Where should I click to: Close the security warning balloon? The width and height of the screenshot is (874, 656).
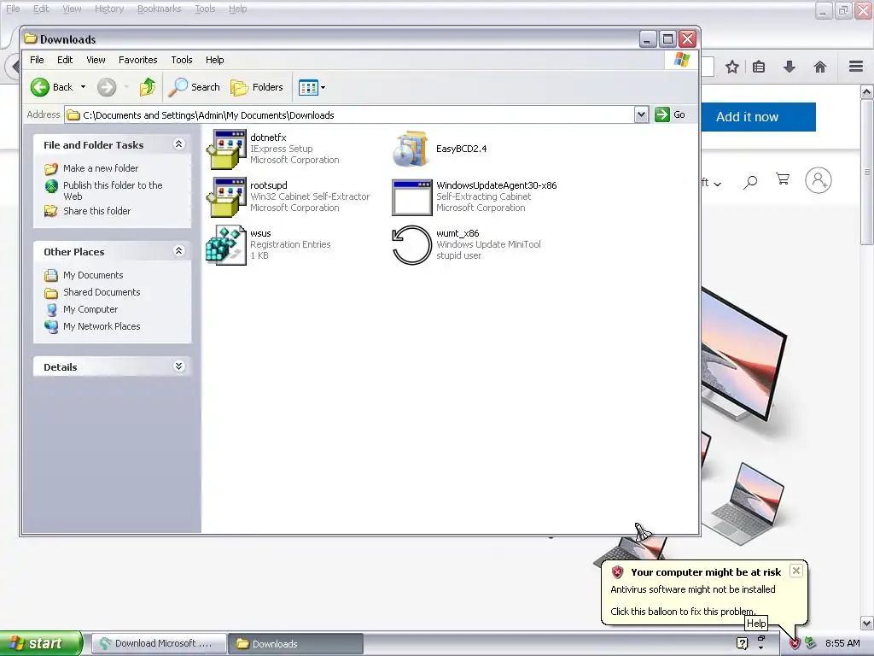(x=796, y=570)
